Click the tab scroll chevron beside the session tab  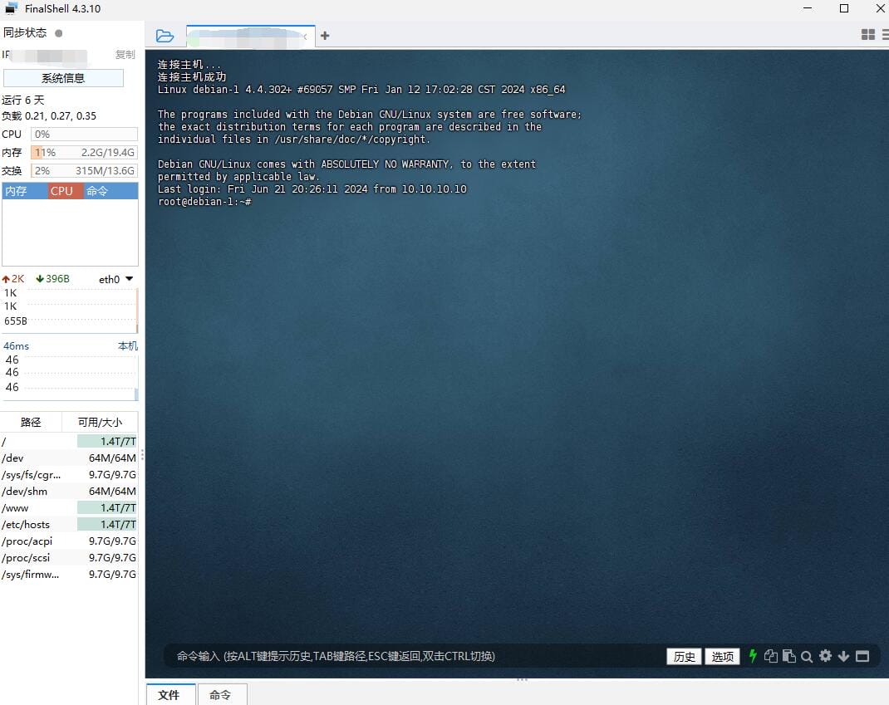pyautogui.click(x=305, y=37)
